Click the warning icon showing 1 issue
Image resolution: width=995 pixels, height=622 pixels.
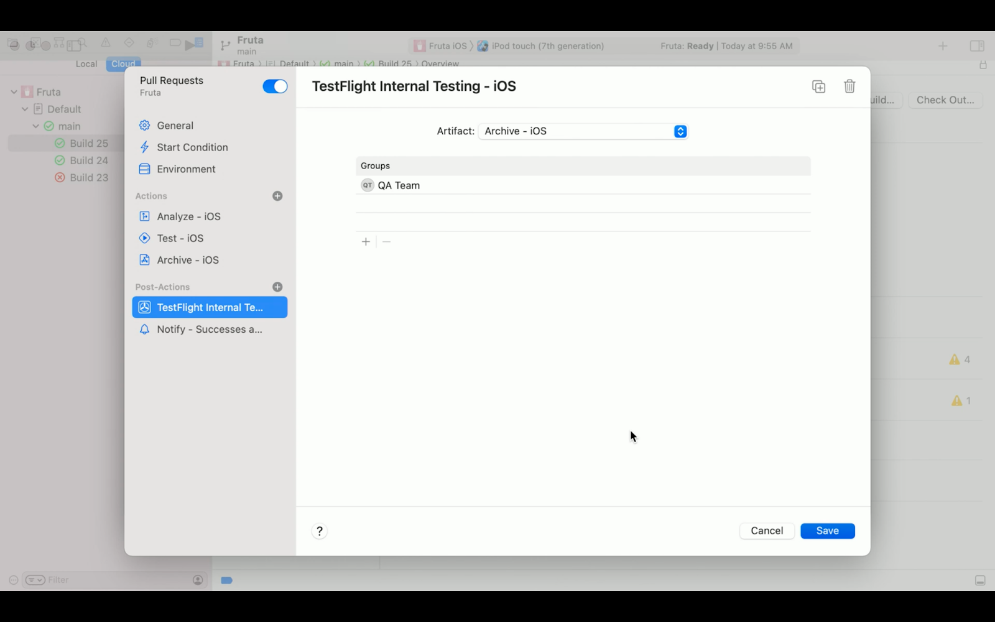957,401
